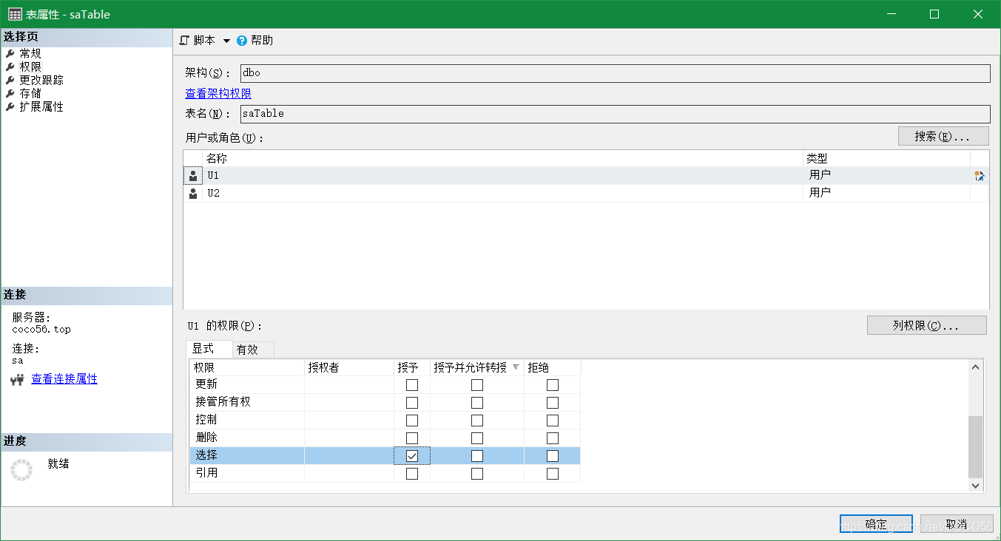Image resolution: width=1001 pixels, height=541 pixels.
Task: Click wrench icon beside 权限
Action: (x=10, y=67)
